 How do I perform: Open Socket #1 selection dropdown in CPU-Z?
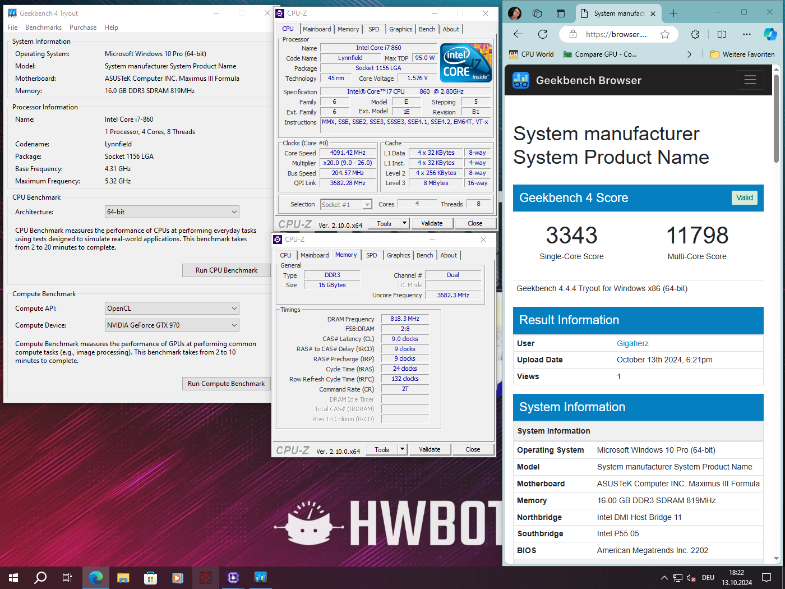(x=347, y=205)
